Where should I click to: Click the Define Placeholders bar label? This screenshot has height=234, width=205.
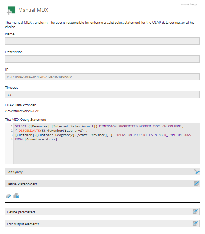coord(22,184)
